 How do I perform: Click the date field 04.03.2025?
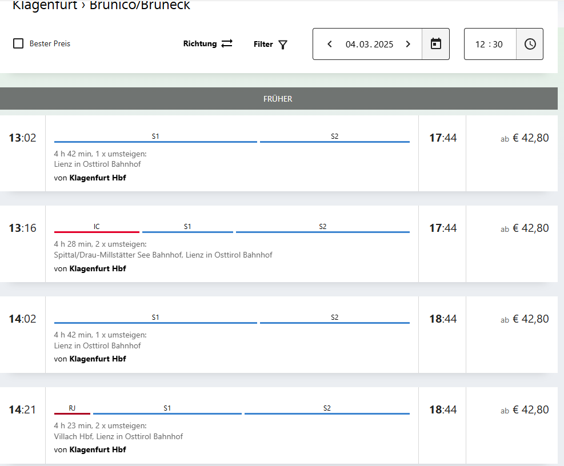[x=369, y=44]
